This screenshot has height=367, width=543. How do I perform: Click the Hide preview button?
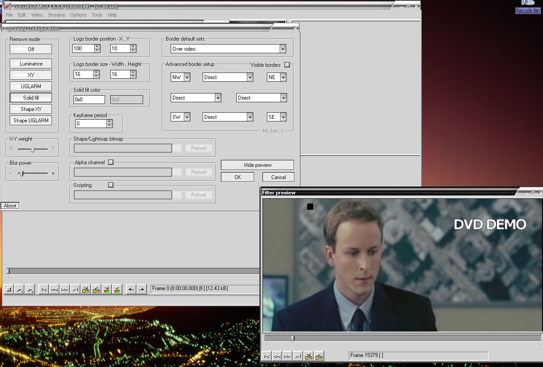[x=257, y=165]
